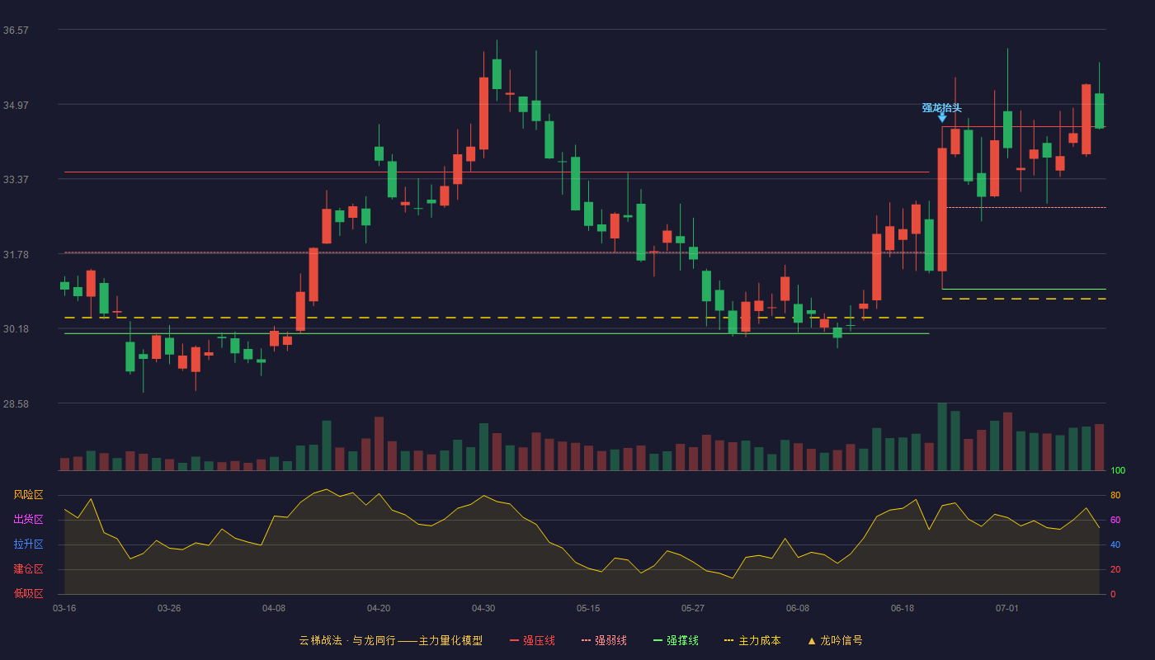
Task: Click the green 100 indicator axis value
Action: click(1117, 470)
